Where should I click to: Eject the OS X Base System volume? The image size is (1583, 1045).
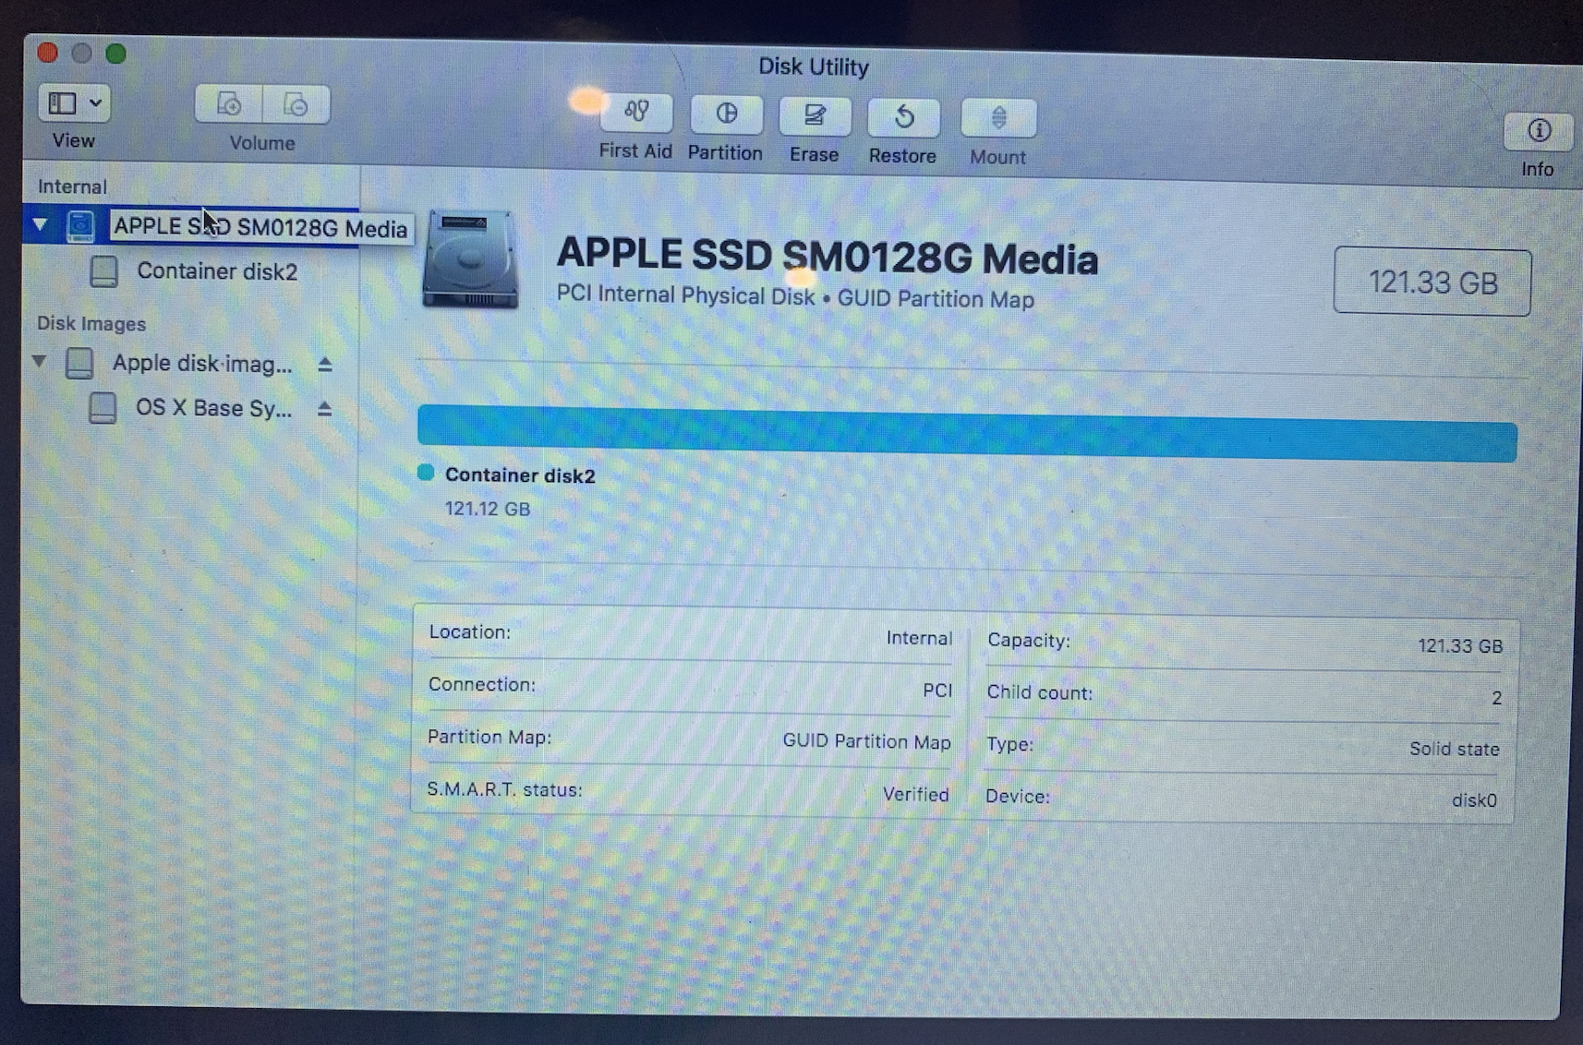324,408
